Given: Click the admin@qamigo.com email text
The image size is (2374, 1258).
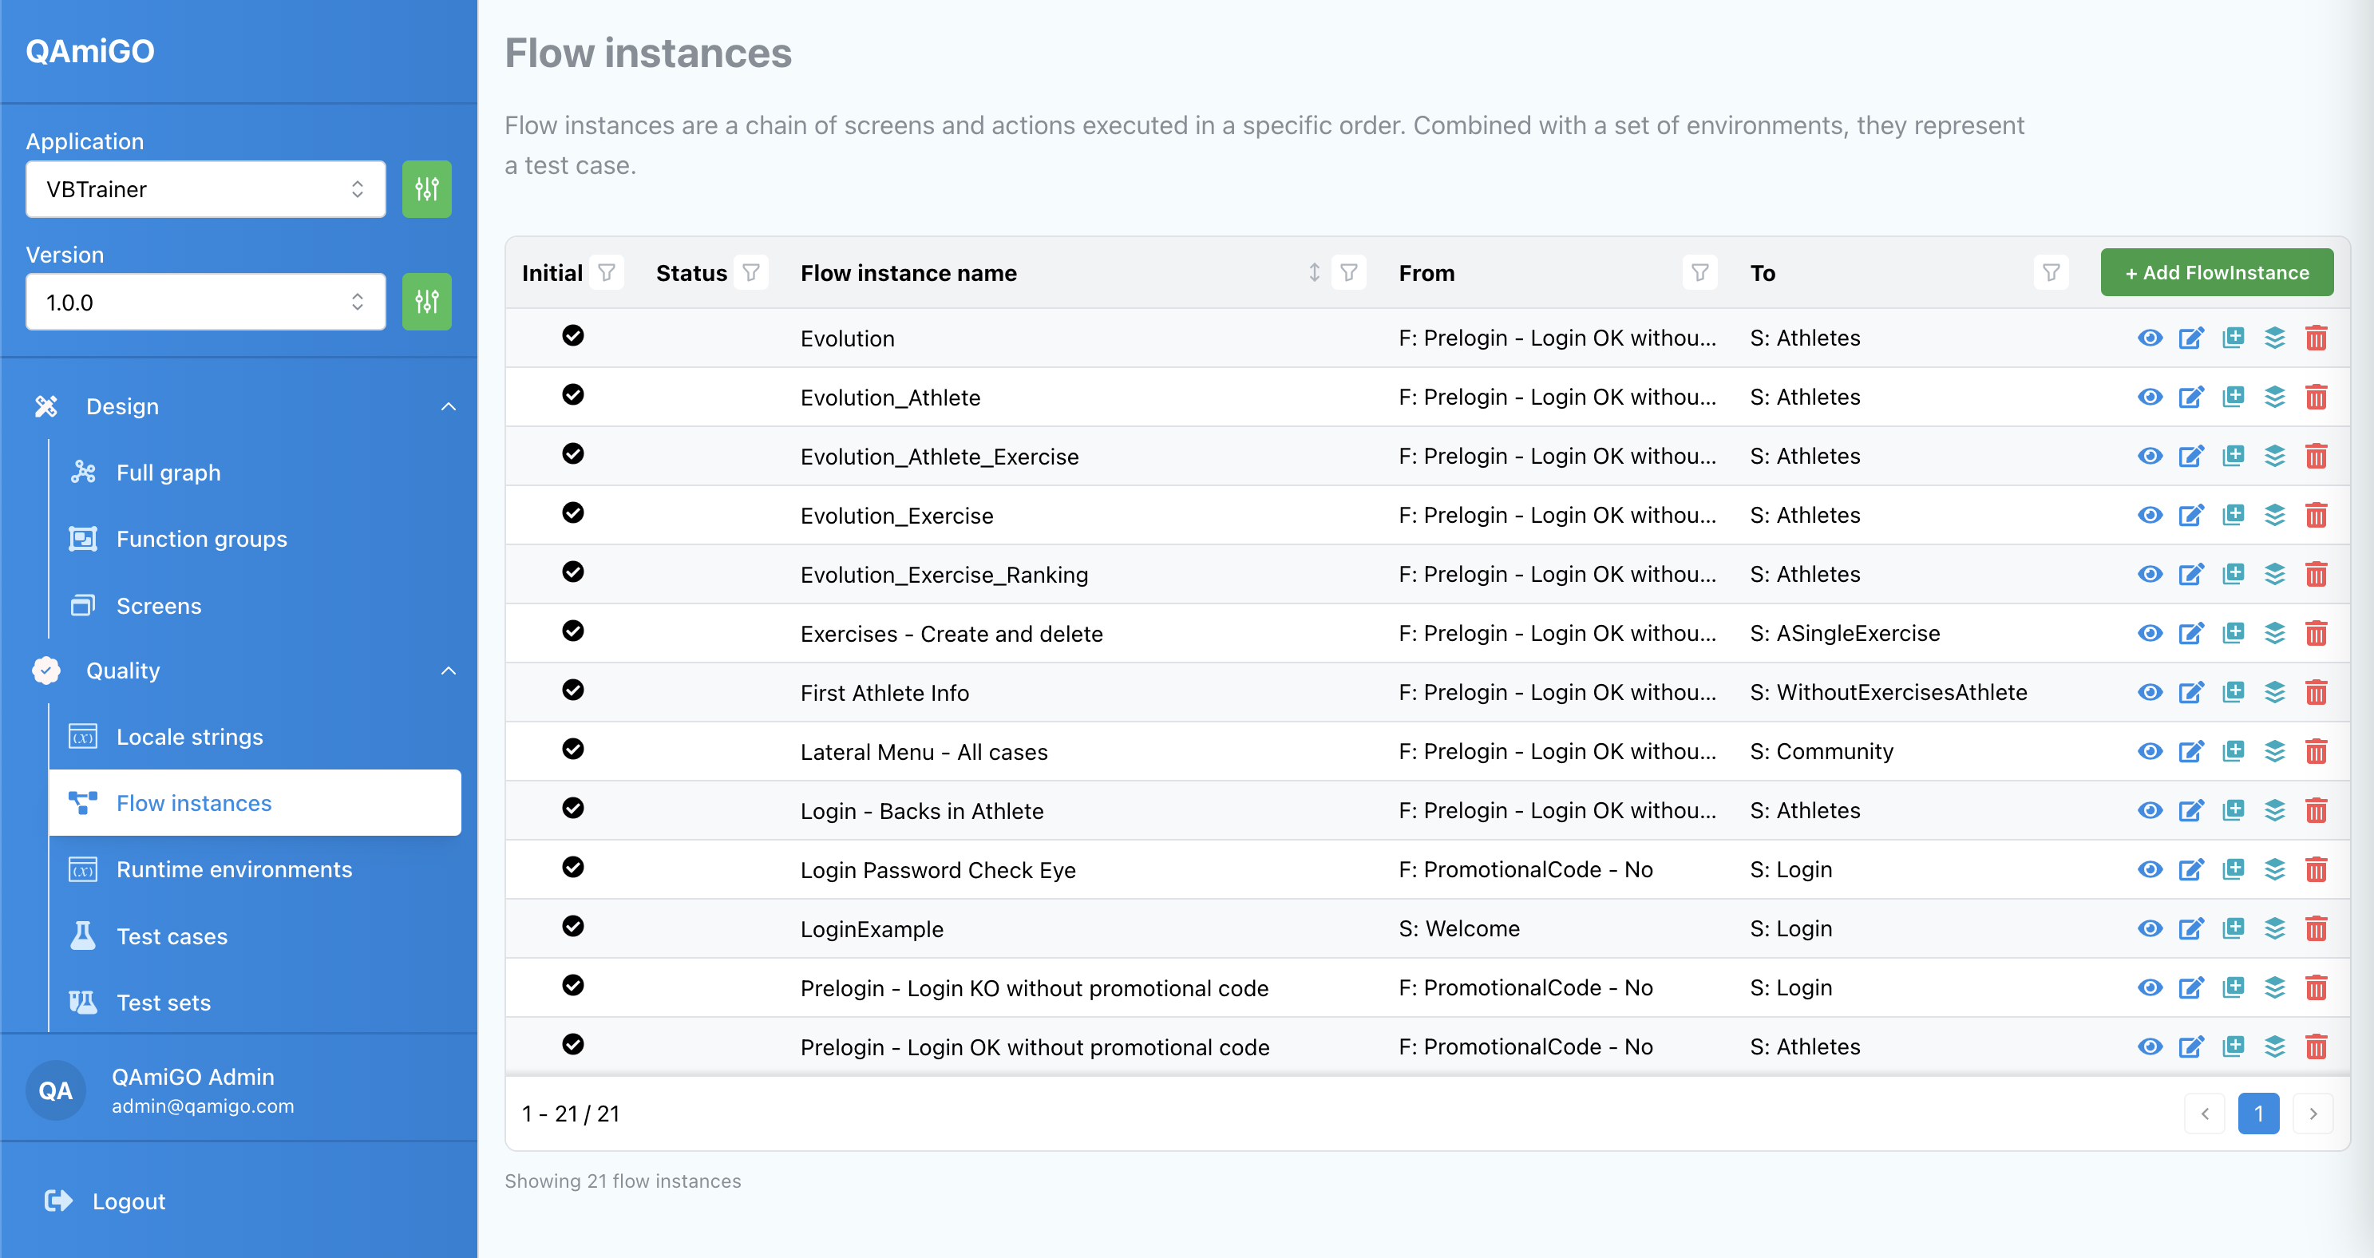Looking at the screenshot, I should tap(203, 1106).
